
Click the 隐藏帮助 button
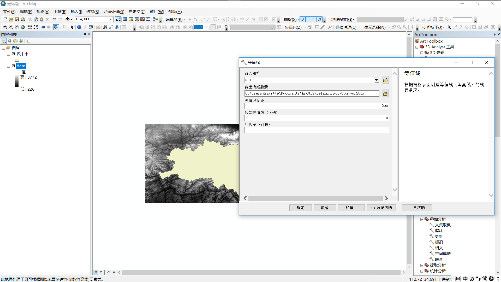tap(381, 208)
